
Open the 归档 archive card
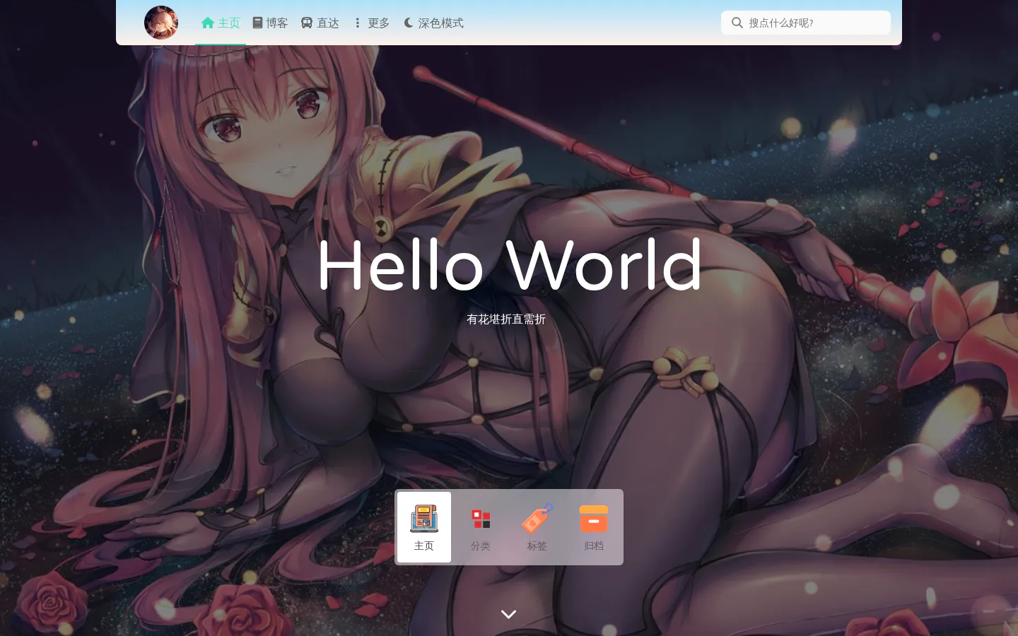tap(594, 527)
